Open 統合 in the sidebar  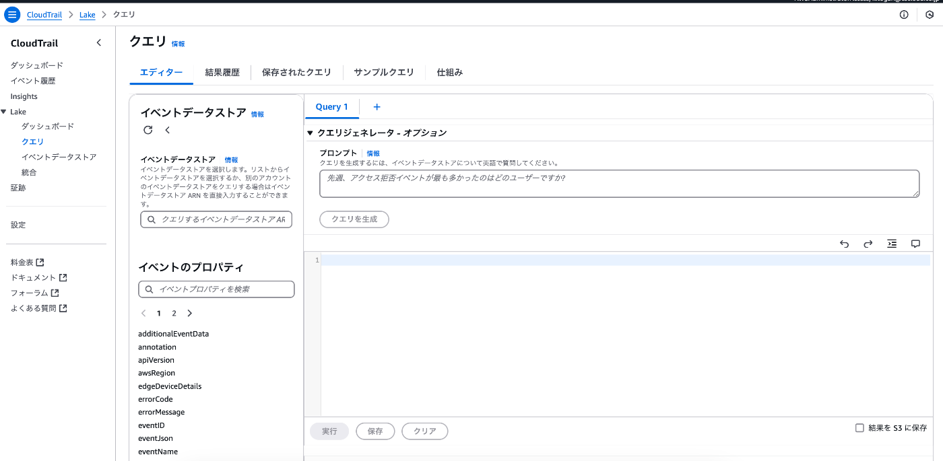[x=29, y=172]
